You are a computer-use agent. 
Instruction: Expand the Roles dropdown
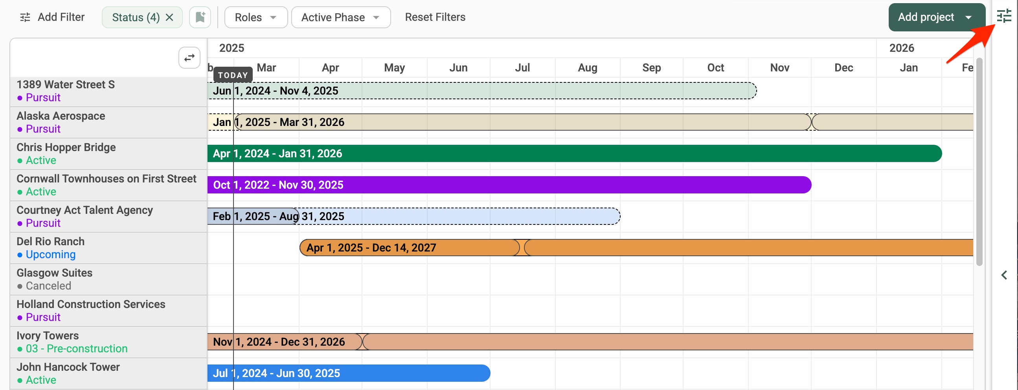[256, 17]
